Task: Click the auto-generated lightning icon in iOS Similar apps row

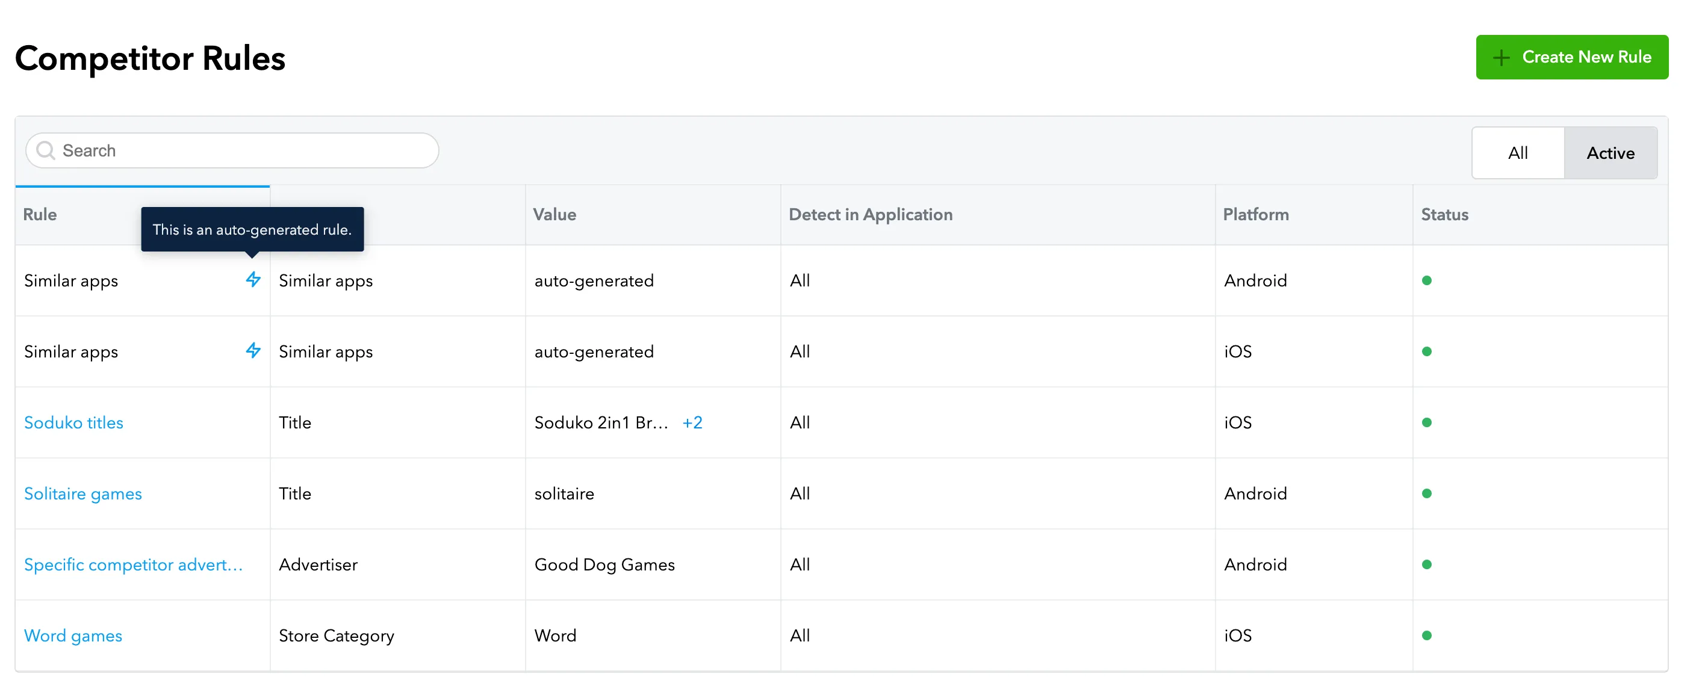Action: 253,351
